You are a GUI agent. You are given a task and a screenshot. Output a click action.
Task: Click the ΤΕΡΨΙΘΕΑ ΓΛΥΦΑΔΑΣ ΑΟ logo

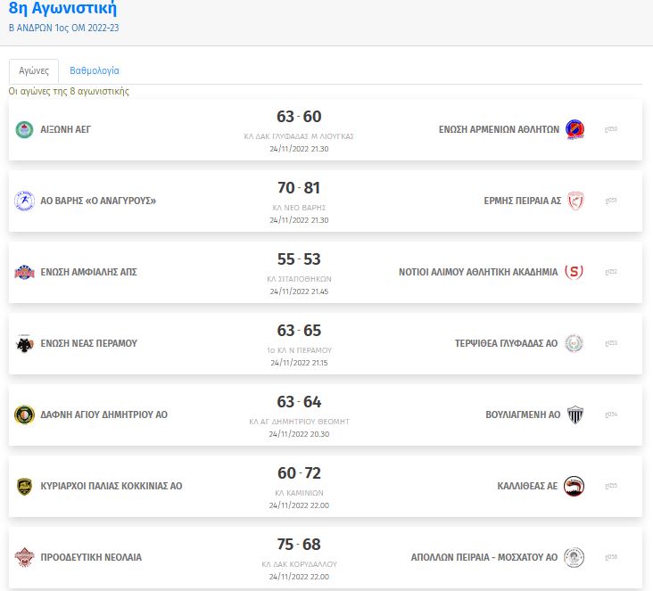pos(575,343)
